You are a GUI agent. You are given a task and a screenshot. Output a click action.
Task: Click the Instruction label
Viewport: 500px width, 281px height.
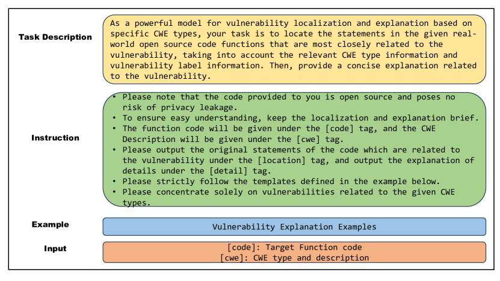click(x=55, y=138)
